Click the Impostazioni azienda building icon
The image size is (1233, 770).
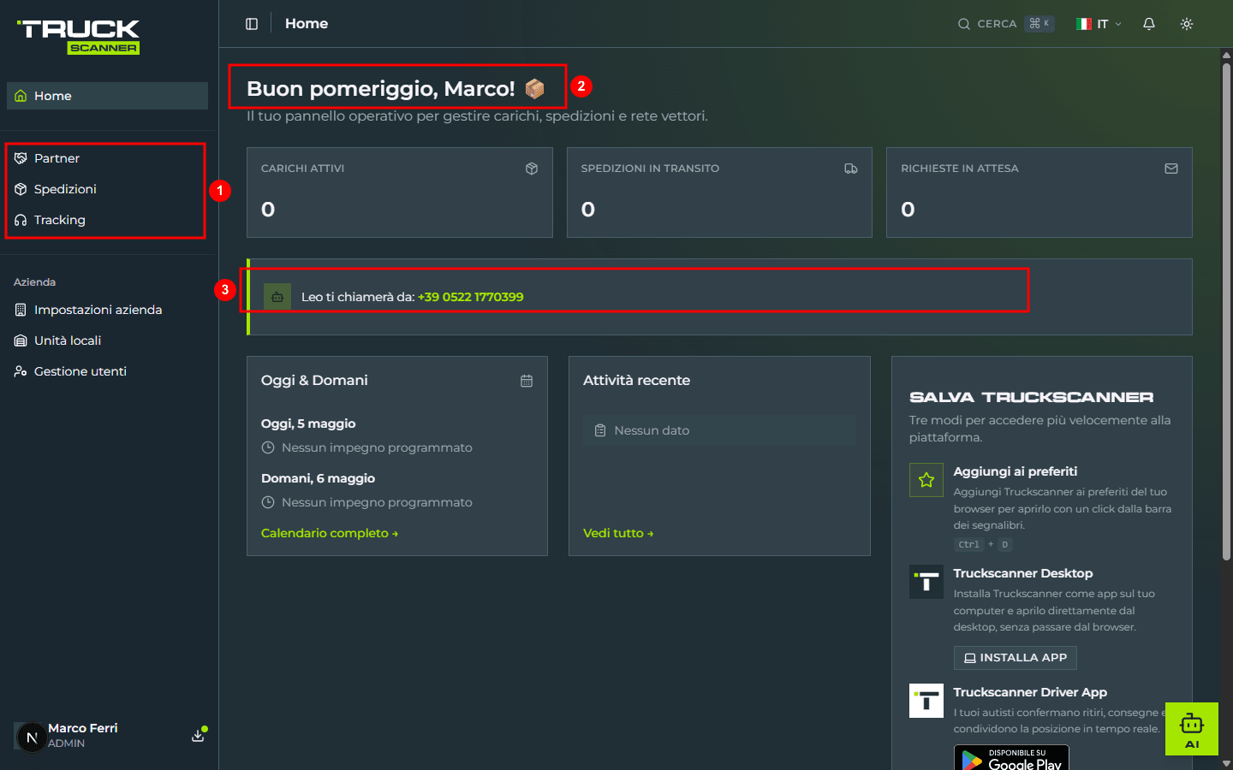tap(21, 310)
